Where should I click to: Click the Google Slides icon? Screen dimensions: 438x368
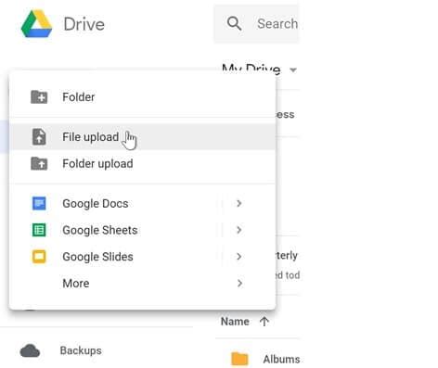(39, 257)
